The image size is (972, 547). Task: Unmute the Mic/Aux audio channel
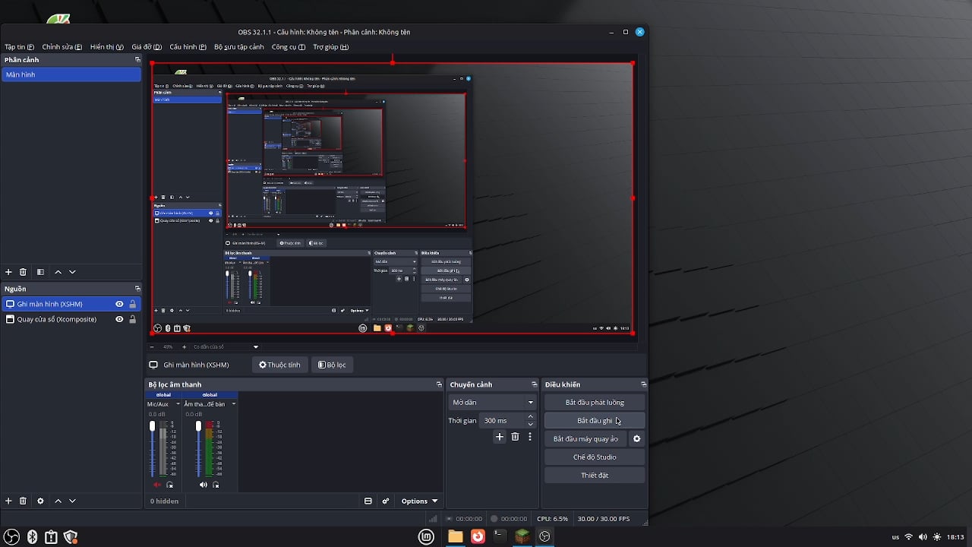coord(157,485)
